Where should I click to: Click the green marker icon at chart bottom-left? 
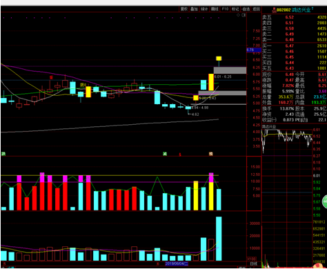(x=3, y=154)
